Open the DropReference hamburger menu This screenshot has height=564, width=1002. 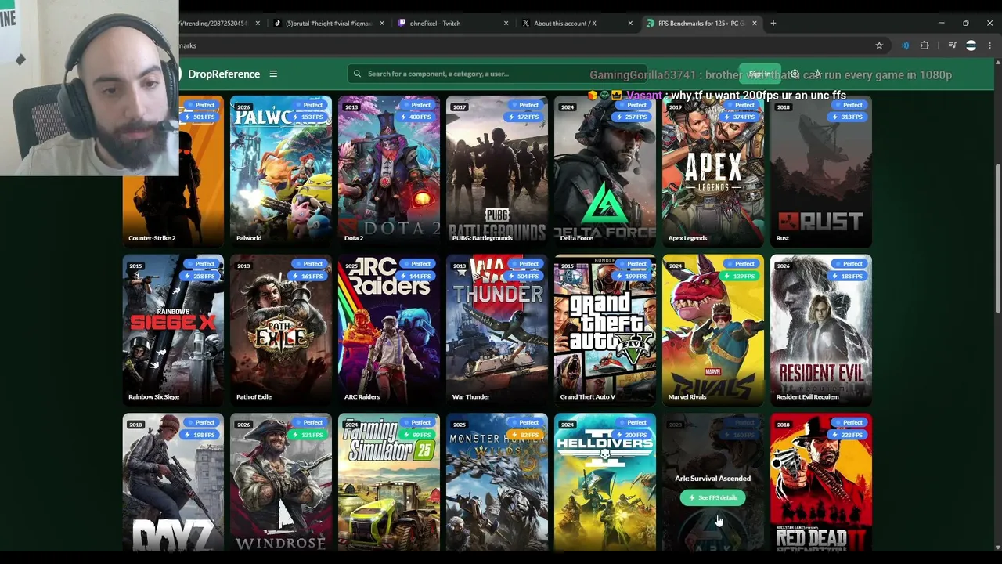pyautogui.click(x=273, y=74)
